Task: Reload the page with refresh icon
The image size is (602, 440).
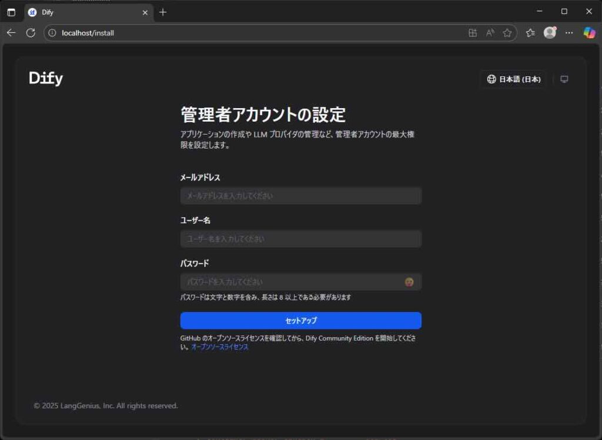Action: tap(31, 33)
